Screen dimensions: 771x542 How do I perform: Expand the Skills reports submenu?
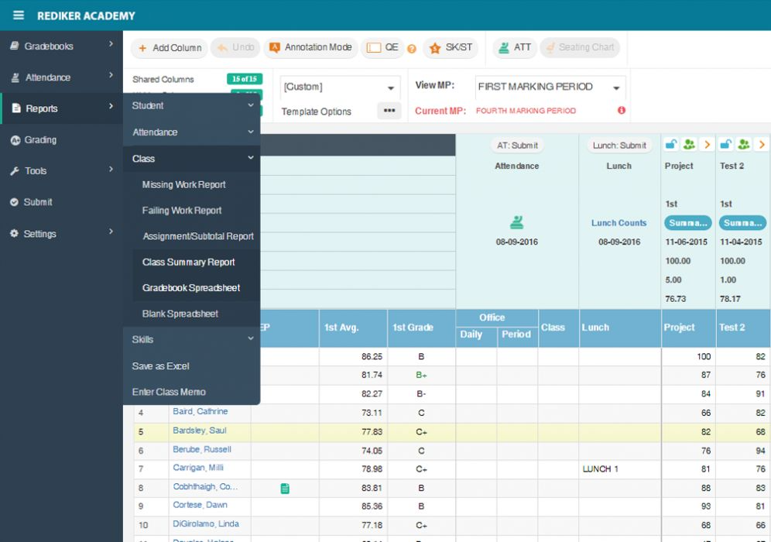click(192, 339)
